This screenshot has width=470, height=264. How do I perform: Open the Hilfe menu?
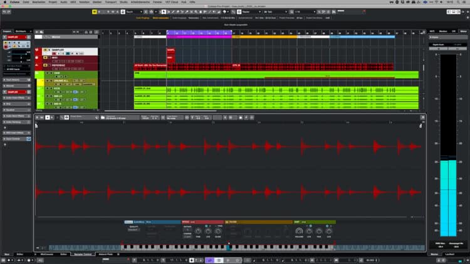[x=192, y=2]
